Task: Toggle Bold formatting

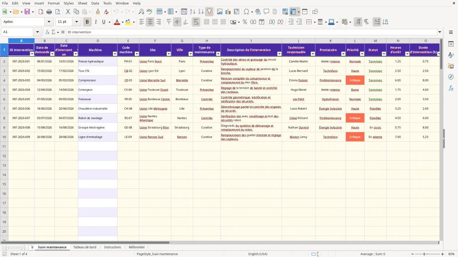Action: pyautogui.click(x=87, y=22)
